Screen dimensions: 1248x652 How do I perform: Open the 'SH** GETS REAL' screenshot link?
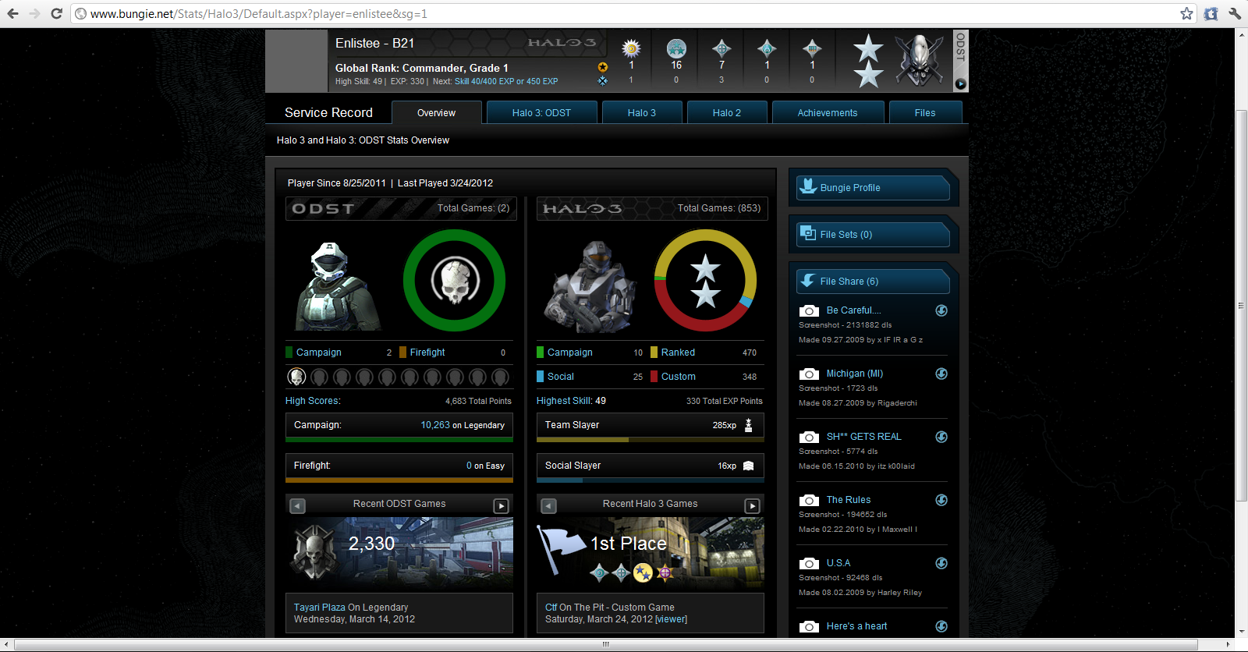click(x=864, y=437)
